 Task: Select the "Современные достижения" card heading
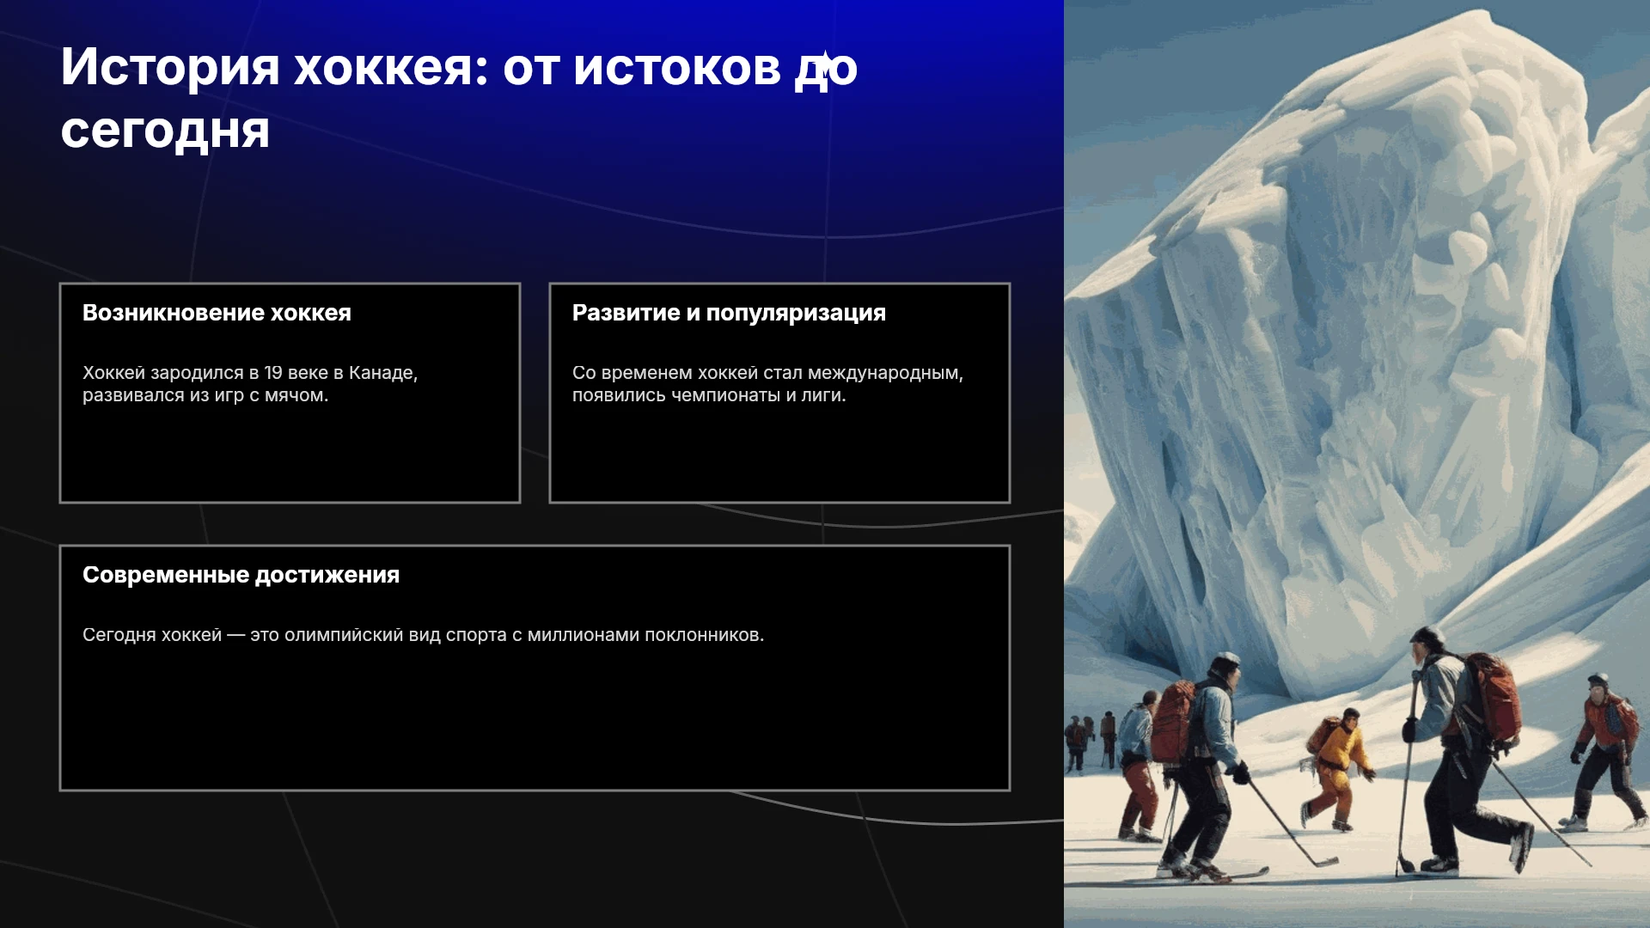241,575
